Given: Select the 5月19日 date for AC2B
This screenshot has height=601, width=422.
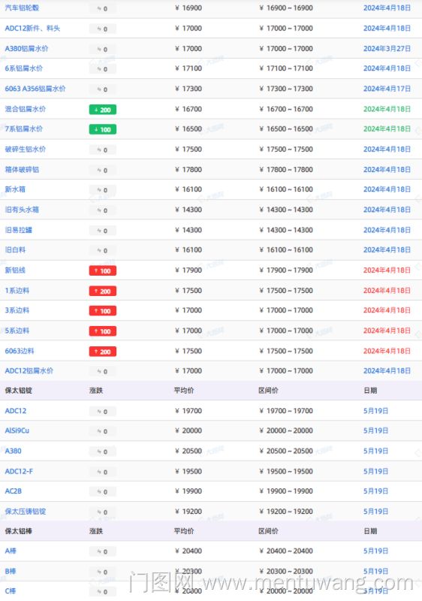Looking at the screenshot, I should pyautogui.click(x=375, y=491).
